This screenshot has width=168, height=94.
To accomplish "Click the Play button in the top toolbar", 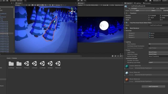I will [x=78, y=1].
